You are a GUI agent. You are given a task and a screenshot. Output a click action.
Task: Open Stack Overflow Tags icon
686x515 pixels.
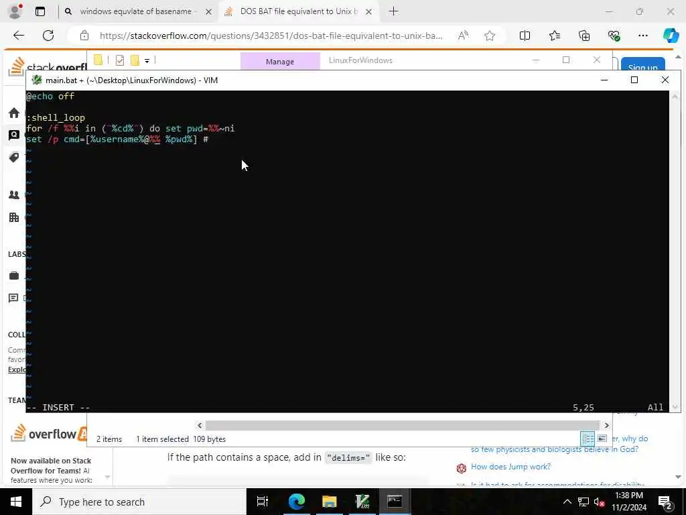[14, 157]
